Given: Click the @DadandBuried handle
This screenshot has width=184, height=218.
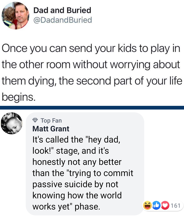Looking at the screenshot, I should point(63,20).
